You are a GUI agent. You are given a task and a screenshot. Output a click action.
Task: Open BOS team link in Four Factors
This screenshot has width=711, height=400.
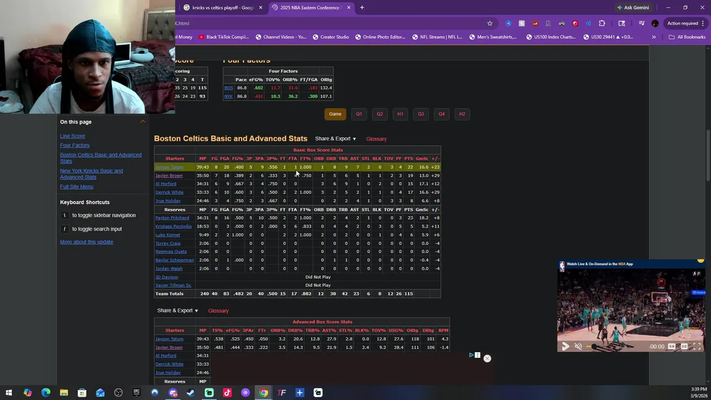229,88
